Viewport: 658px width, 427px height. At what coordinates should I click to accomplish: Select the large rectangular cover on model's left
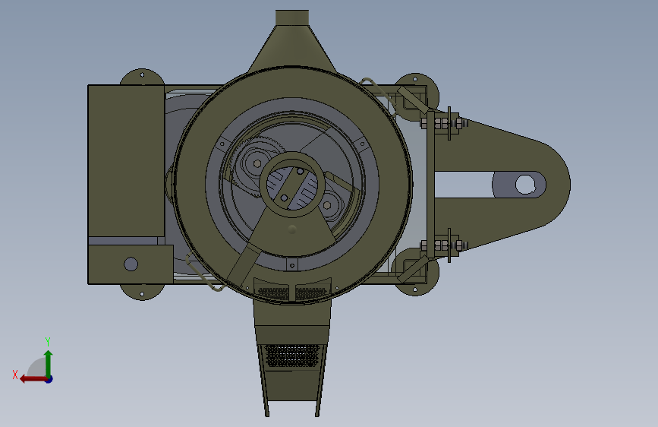click(126, 160)
